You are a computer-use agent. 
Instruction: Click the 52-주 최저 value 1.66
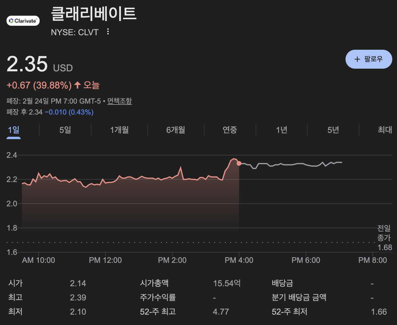point(379,312)
